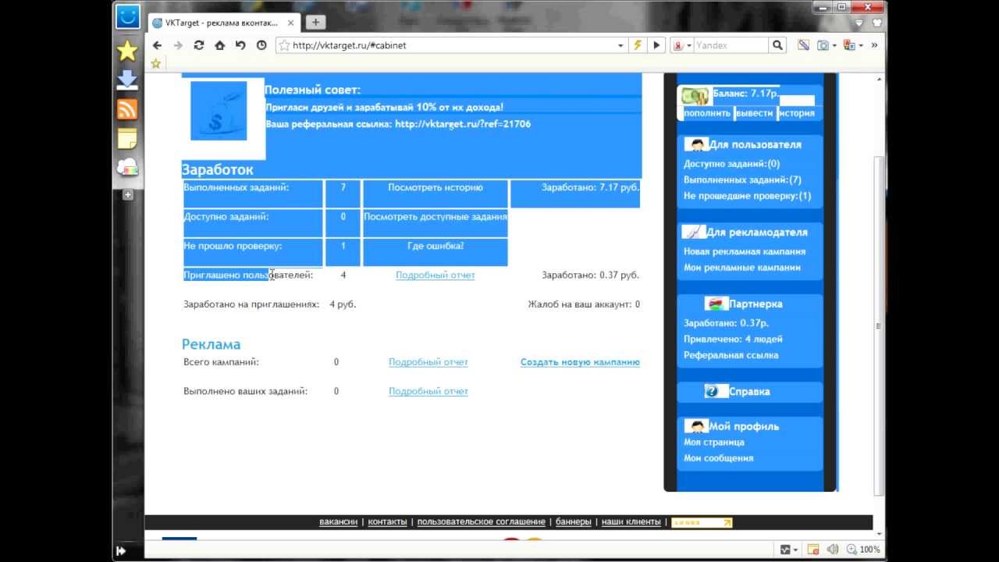Run search with the magnifier icon

[x=777, y=45]
